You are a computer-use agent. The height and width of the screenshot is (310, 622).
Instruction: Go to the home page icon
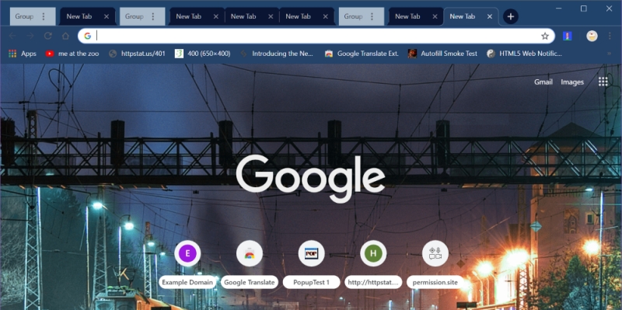coord(65,36)
